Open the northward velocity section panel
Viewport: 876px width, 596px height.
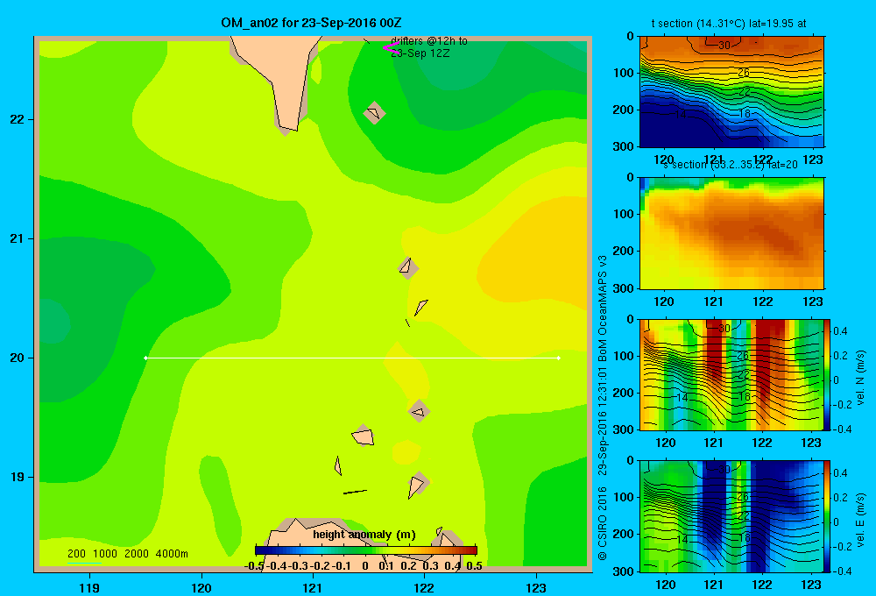pyautogui.click(x=731, y=374)
